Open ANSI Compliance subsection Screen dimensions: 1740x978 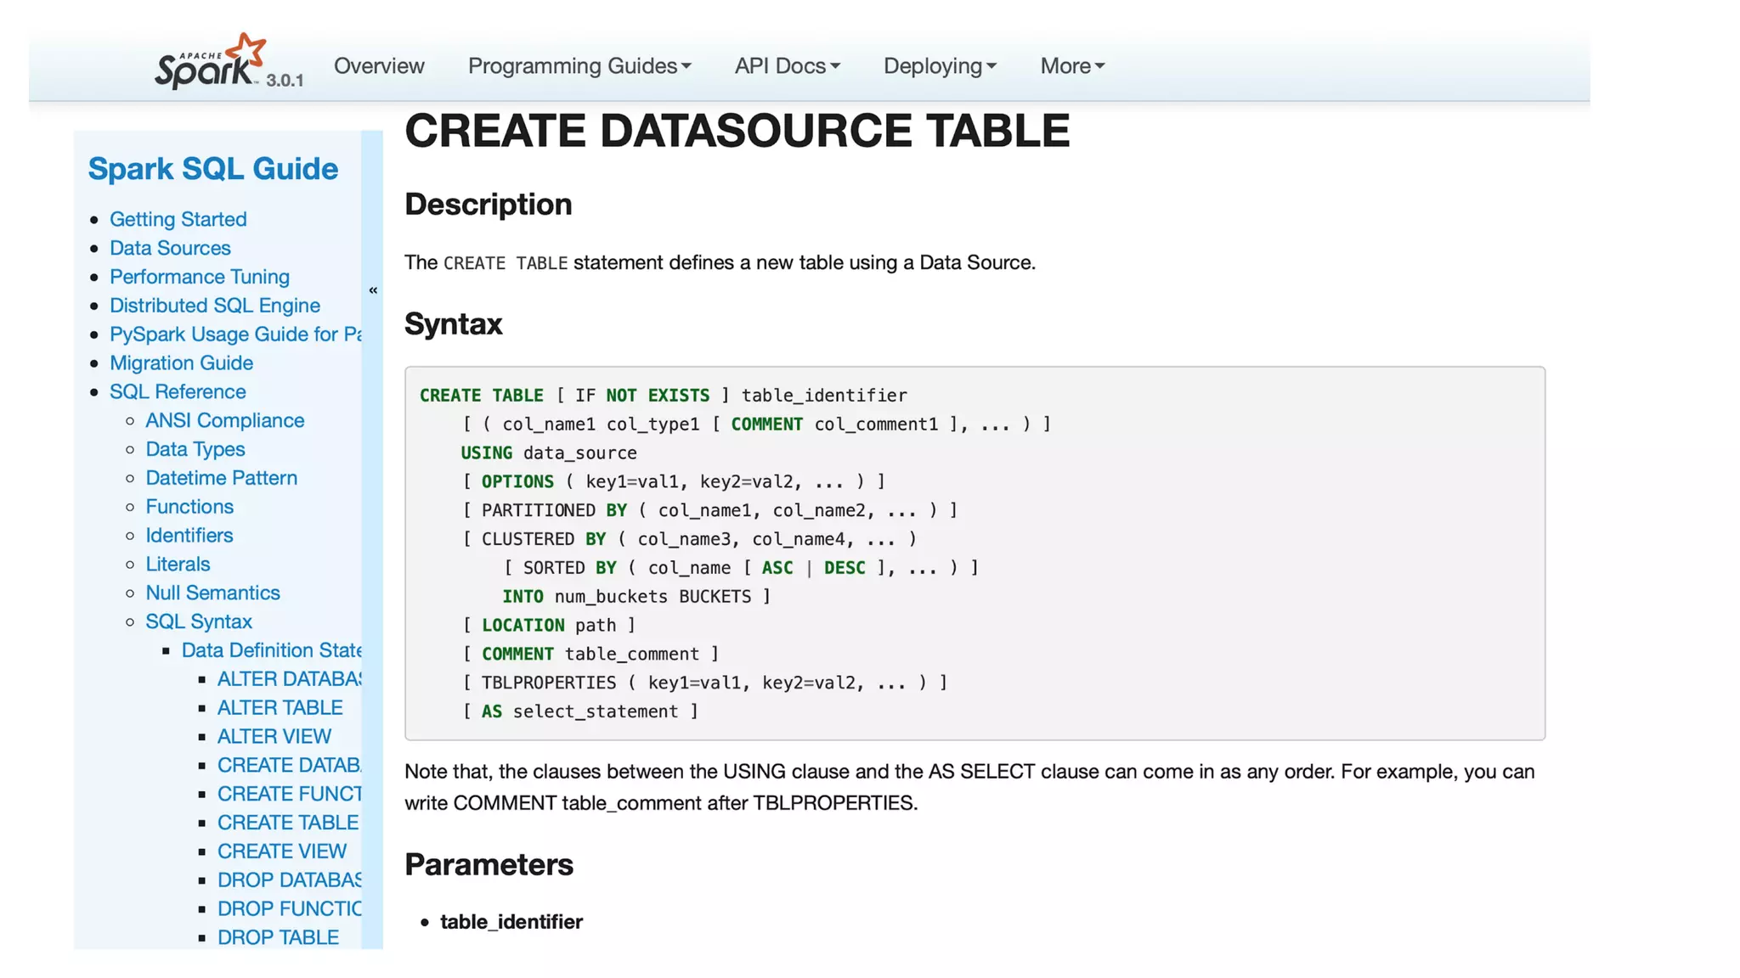click(x=224, y=421)
